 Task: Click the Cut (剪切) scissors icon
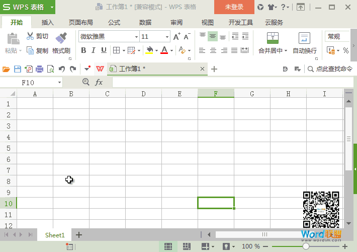click(30, 36)
